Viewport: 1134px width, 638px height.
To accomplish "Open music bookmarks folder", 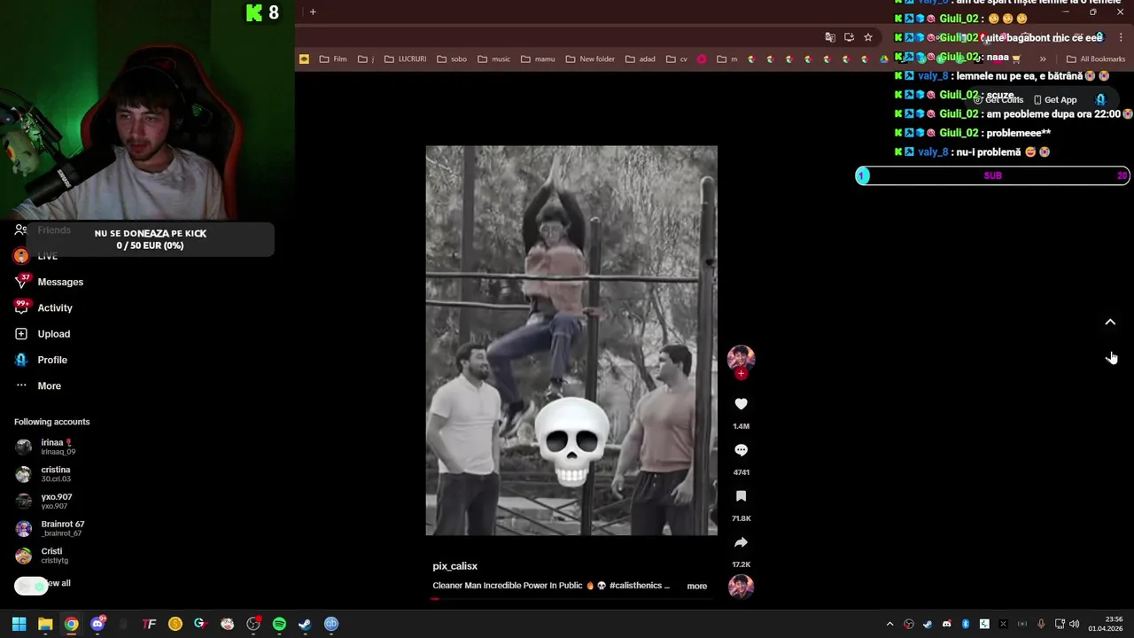I will click(x=493, y=59).
